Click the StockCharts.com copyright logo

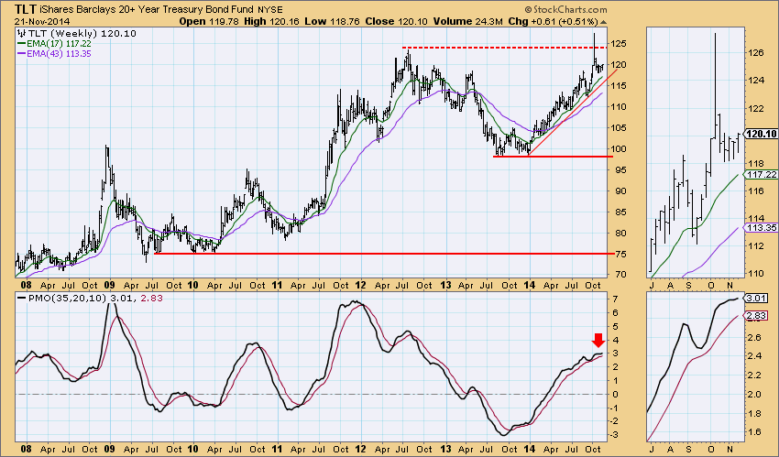coord(565,9)
